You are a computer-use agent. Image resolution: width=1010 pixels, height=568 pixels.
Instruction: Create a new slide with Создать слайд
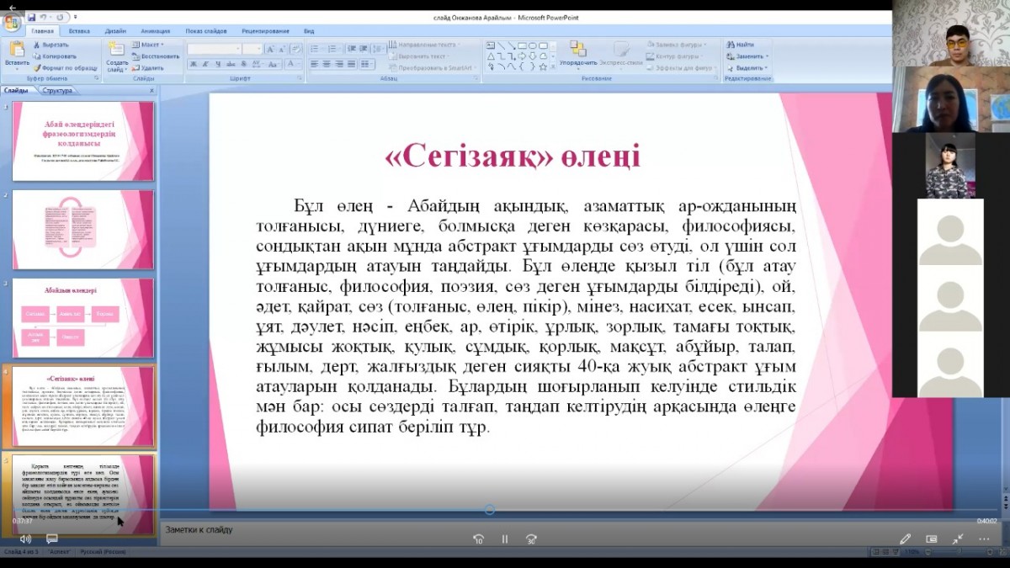[x=117, y=56]
